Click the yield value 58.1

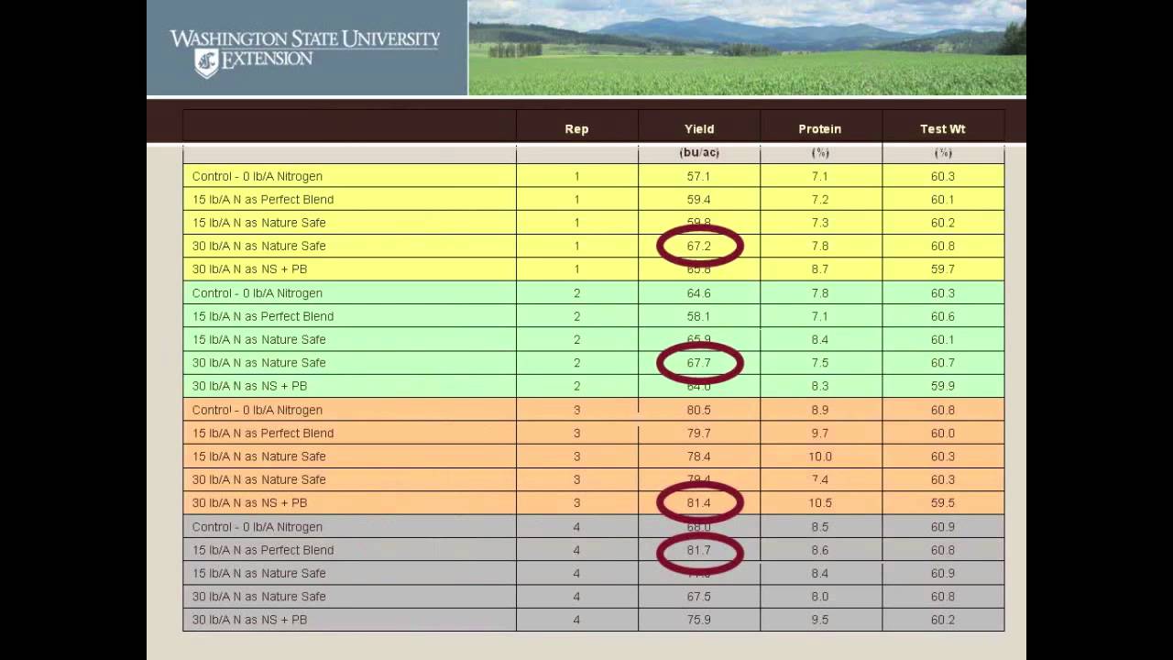tap(699, 316)
